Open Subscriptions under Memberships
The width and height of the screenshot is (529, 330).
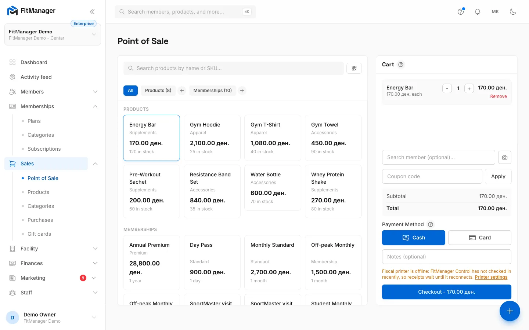[x=44, y=149]
